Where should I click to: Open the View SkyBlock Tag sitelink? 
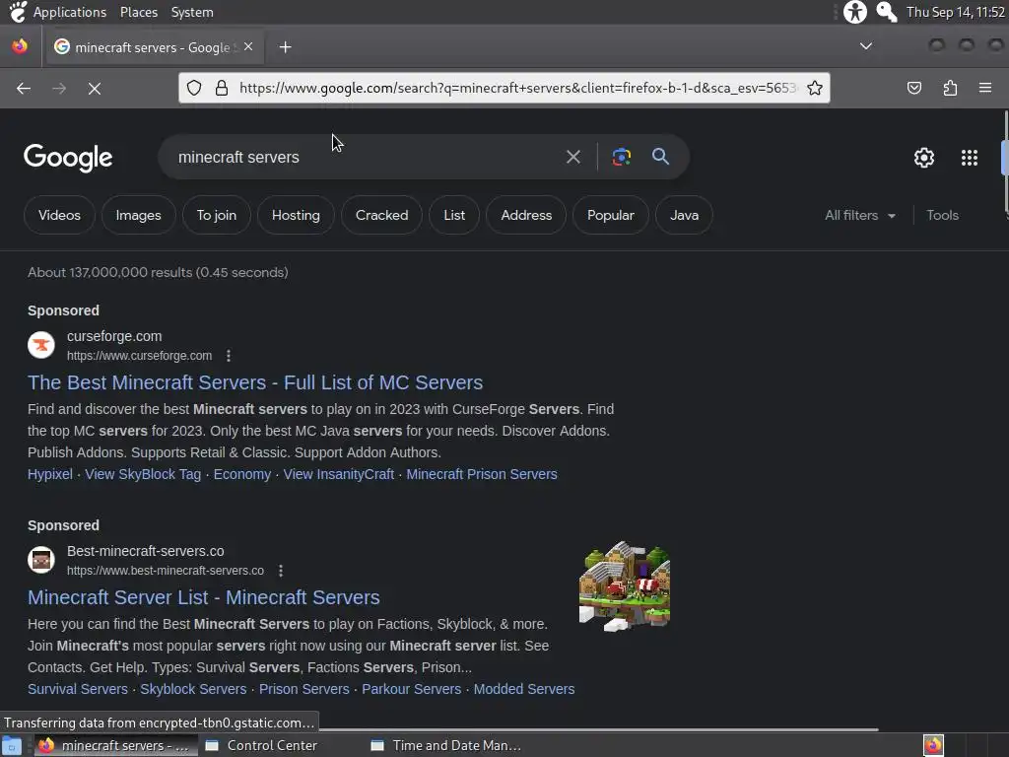(143, 474)
